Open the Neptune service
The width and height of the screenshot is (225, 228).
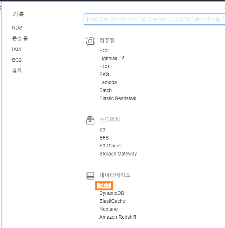click(109, 209)
